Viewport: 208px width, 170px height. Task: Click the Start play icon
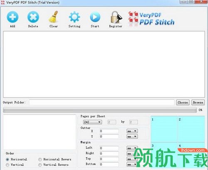pyautogui.click(x=95, y=17)
